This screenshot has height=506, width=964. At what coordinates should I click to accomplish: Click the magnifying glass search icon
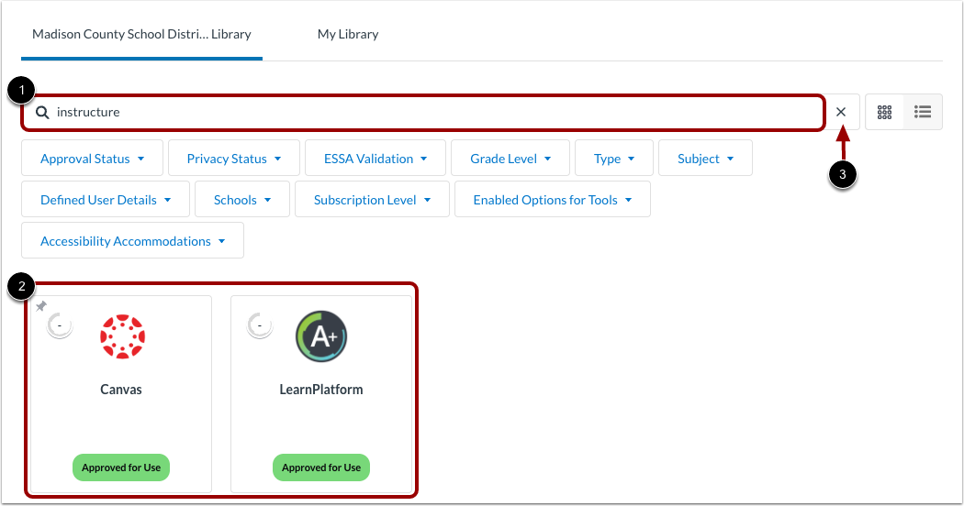(x=42, y=113)
